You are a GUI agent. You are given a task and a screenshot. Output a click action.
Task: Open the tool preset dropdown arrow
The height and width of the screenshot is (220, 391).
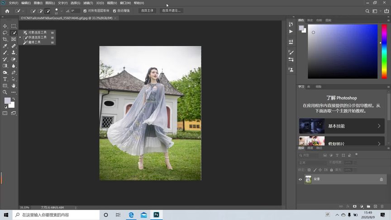tap(23, 11)
